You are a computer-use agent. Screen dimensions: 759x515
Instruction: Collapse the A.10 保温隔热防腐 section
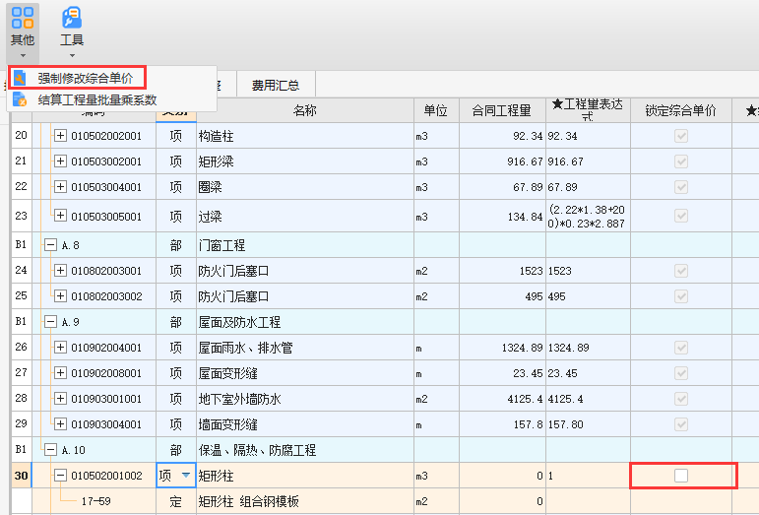pos(50,450)
